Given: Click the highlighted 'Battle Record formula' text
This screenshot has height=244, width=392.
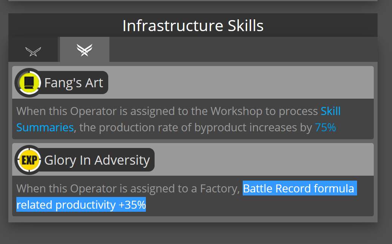Looking at the screenshot, I should click(x=300, y=188).
